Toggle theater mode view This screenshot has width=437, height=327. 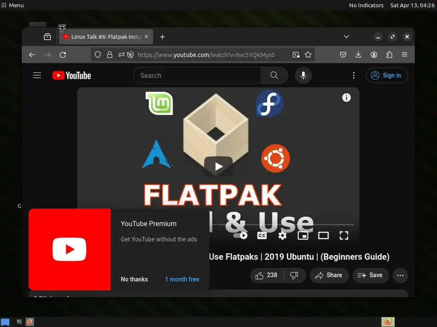click(x=323, y=235)
